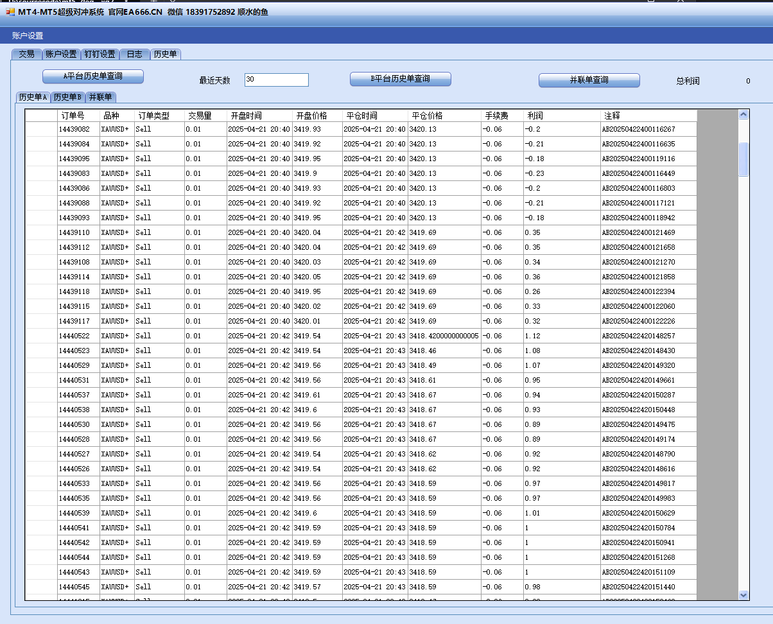Image resolution: width=773 pixels, height=624 pixels.
Task: Click the vertical scrollbar thumb
Action: click(743, 159)
